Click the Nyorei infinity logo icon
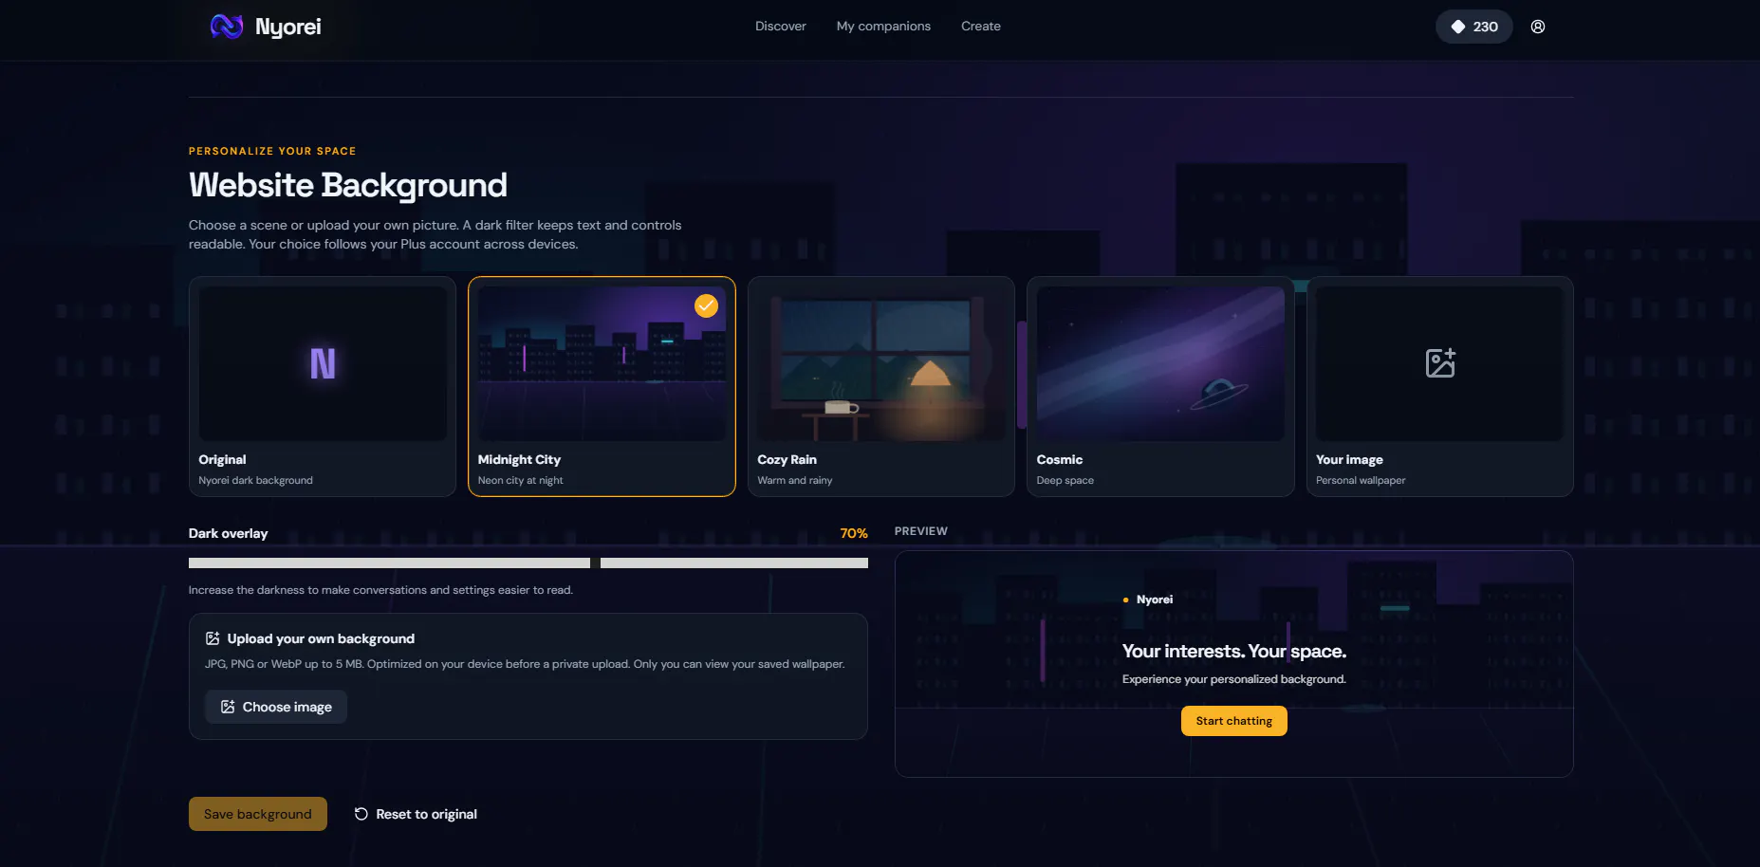This screenshot has height=867, width=1760. point(227,27)
